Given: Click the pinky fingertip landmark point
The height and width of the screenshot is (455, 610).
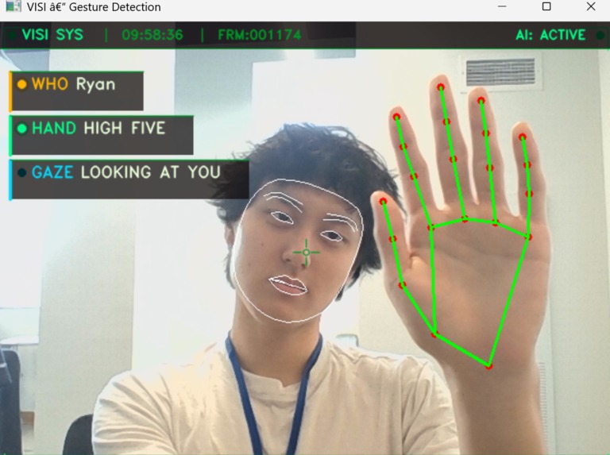Looking at the screenshot, I should point(522,137).
